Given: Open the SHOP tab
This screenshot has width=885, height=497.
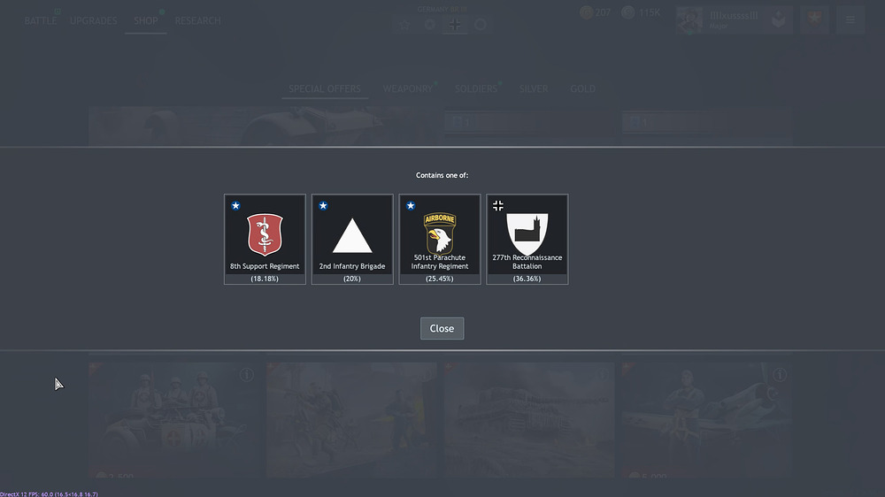Looking at the screenshot, I should point(146,21).
